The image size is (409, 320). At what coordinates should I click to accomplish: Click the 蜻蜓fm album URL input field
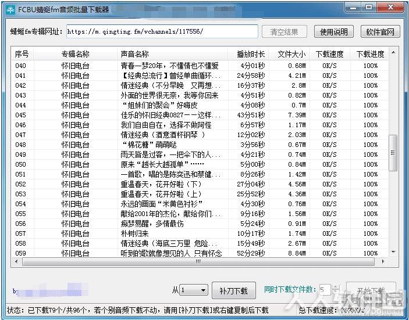[x=162, y=32]
